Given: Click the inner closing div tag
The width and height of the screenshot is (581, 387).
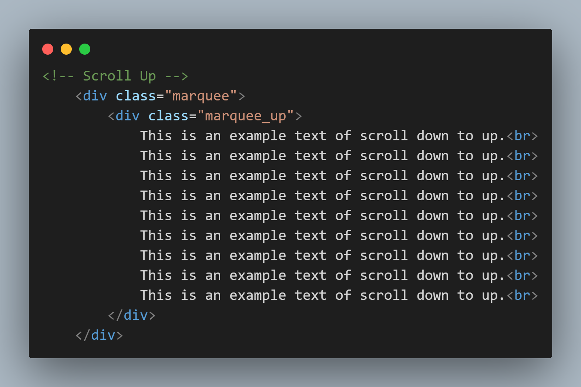Looking at the screenshot, I should 132,315.
